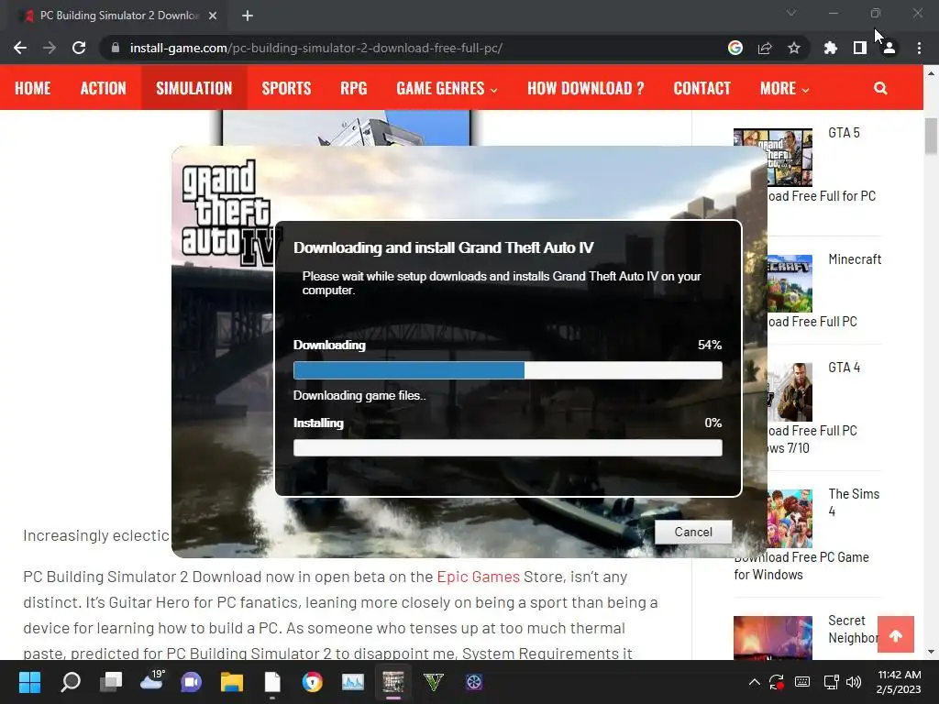Open the Contact page
The image size is (939, 704).
click(701, 88)
